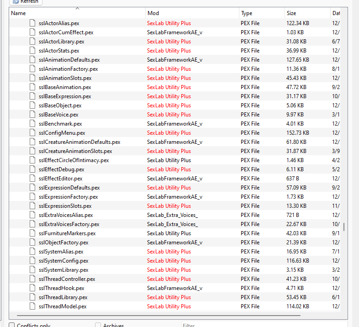Select the sslThreadController.pex file name
Image resolution: width=359 pixels, height=327 pixels.
67,279
